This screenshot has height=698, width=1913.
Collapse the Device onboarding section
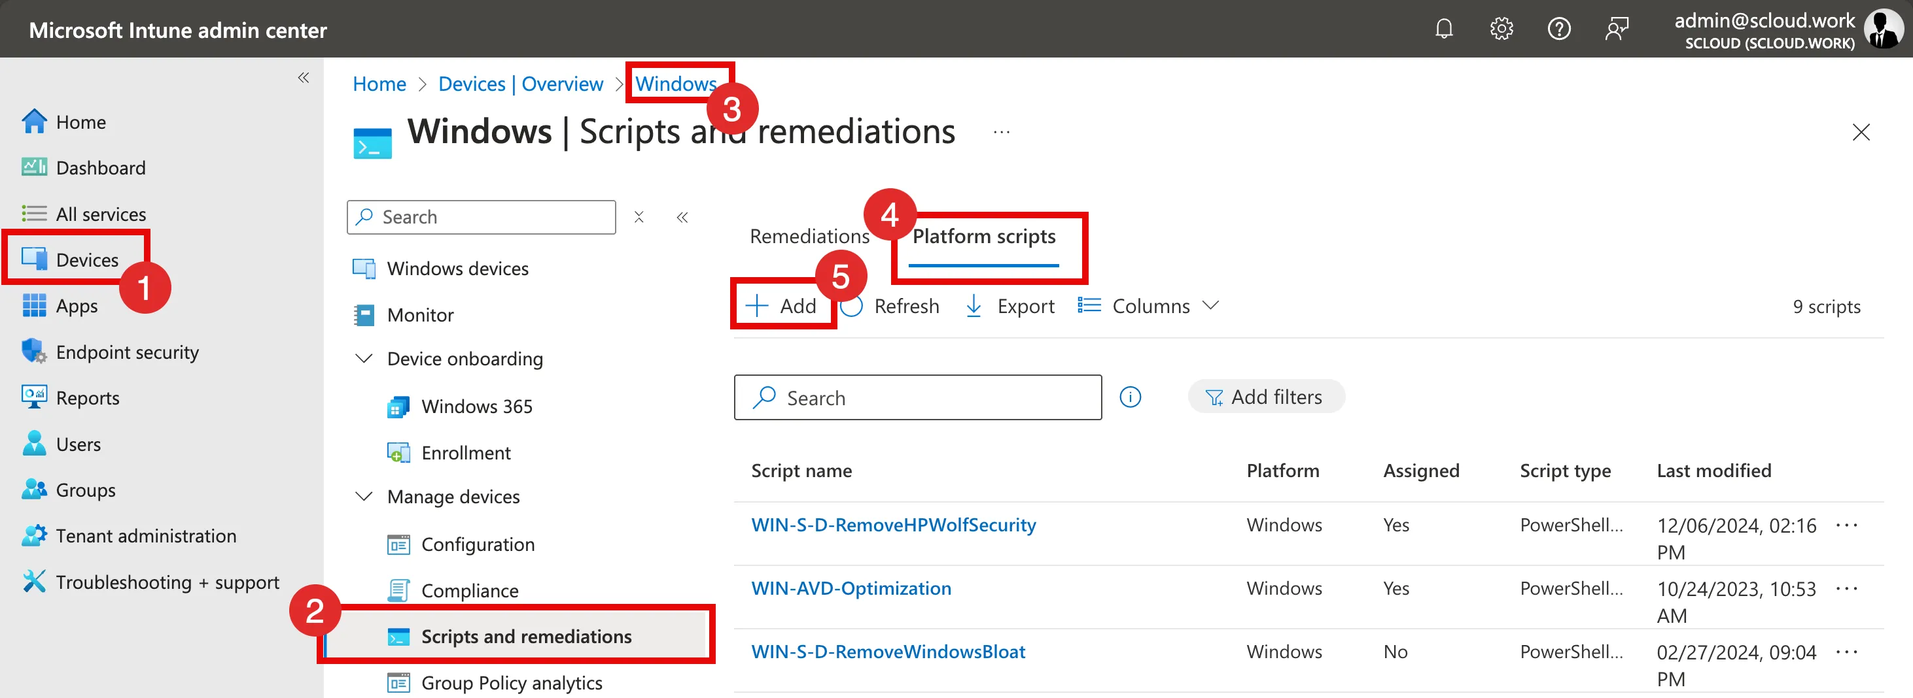364,358
